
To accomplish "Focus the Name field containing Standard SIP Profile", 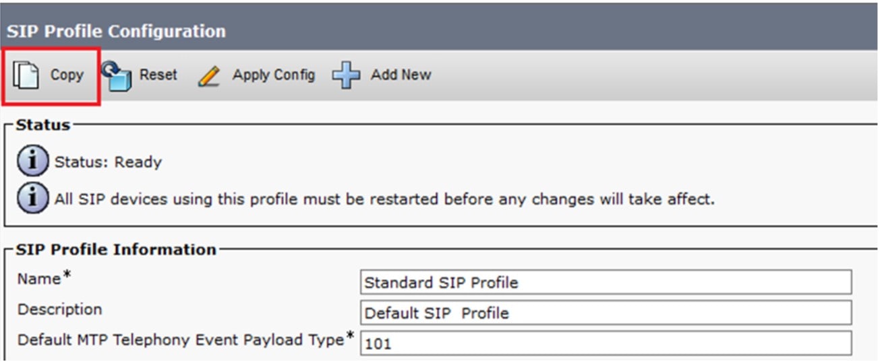I will [x=606, y=283].
